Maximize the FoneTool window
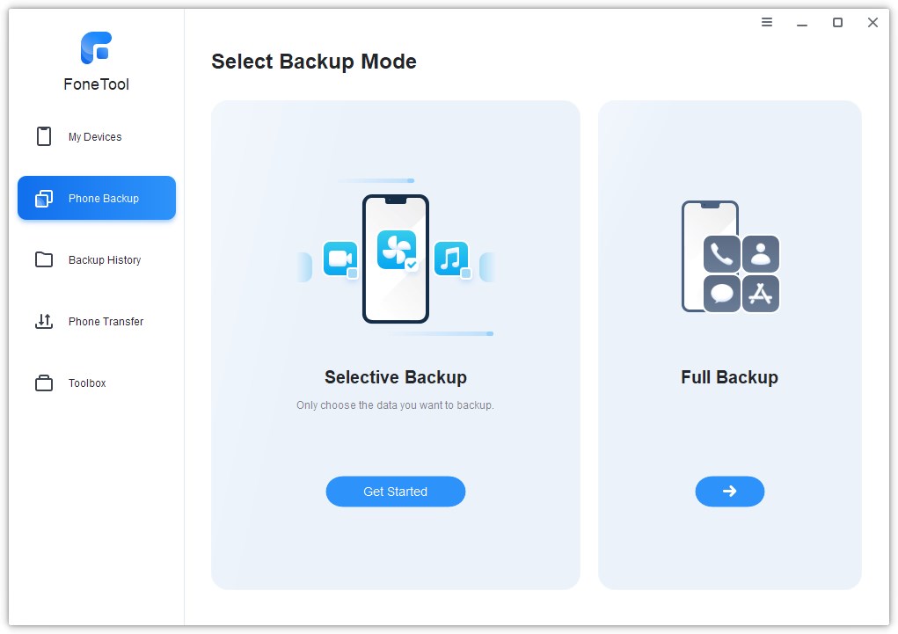The width and height of the screenshot is (898, 634). click(x=837, y=23)
